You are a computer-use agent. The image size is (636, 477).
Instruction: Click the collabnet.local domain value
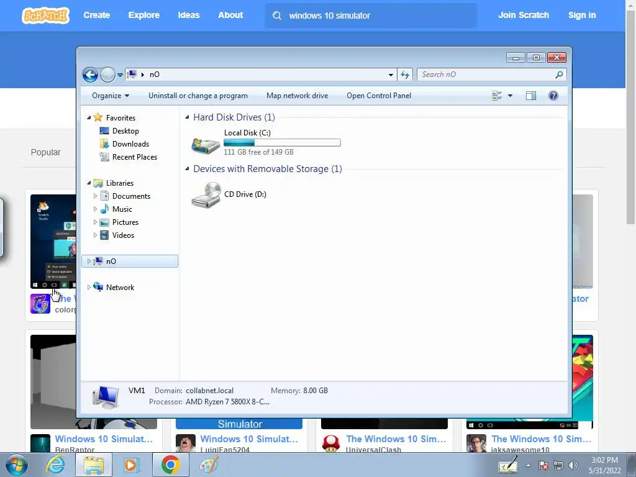210,391
